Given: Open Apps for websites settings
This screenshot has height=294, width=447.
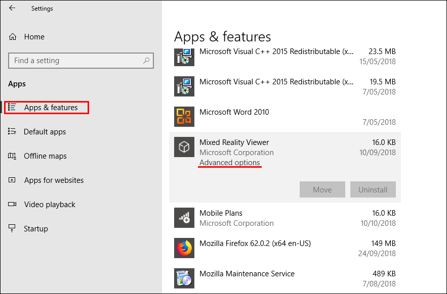Looking at the screenshot, I should point(54,180).
